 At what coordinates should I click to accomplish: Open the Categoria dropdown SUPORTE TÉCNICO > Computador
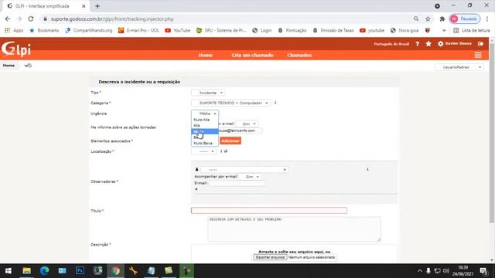coord(230,103)
